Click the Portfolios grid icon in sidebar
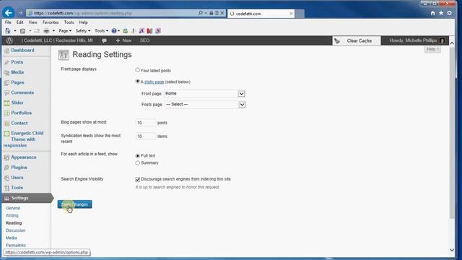The height and width of the screenshot is (260, 462). (x=6, y=113)
